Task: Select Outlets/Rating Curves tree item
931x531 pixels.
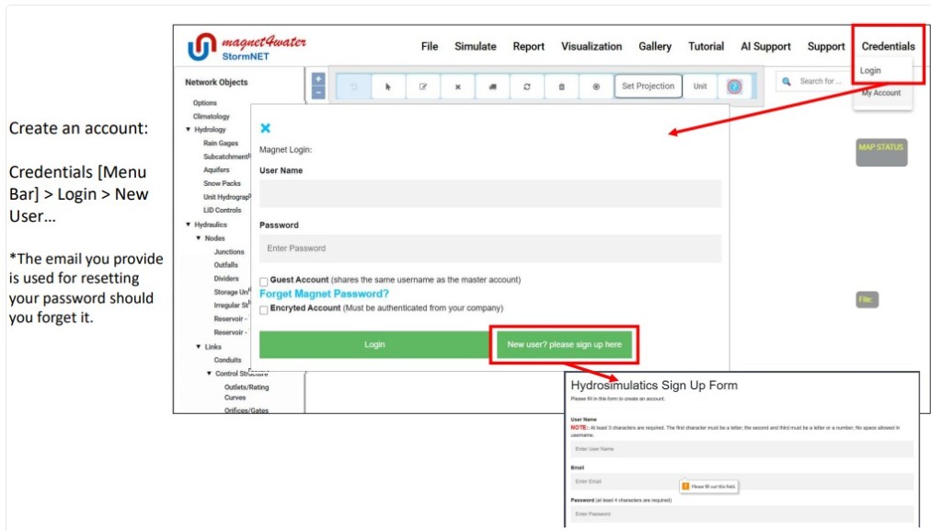Action: (247, 392)
